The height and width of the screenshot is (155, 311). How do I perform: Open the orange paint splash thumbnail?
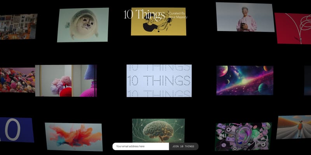tap(73, 137)
